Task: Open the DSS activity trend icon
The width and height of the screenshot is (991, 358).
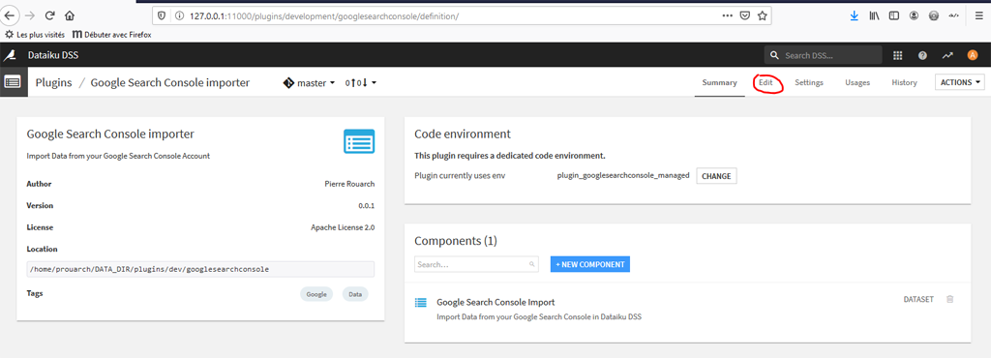Action: point(947,55)
